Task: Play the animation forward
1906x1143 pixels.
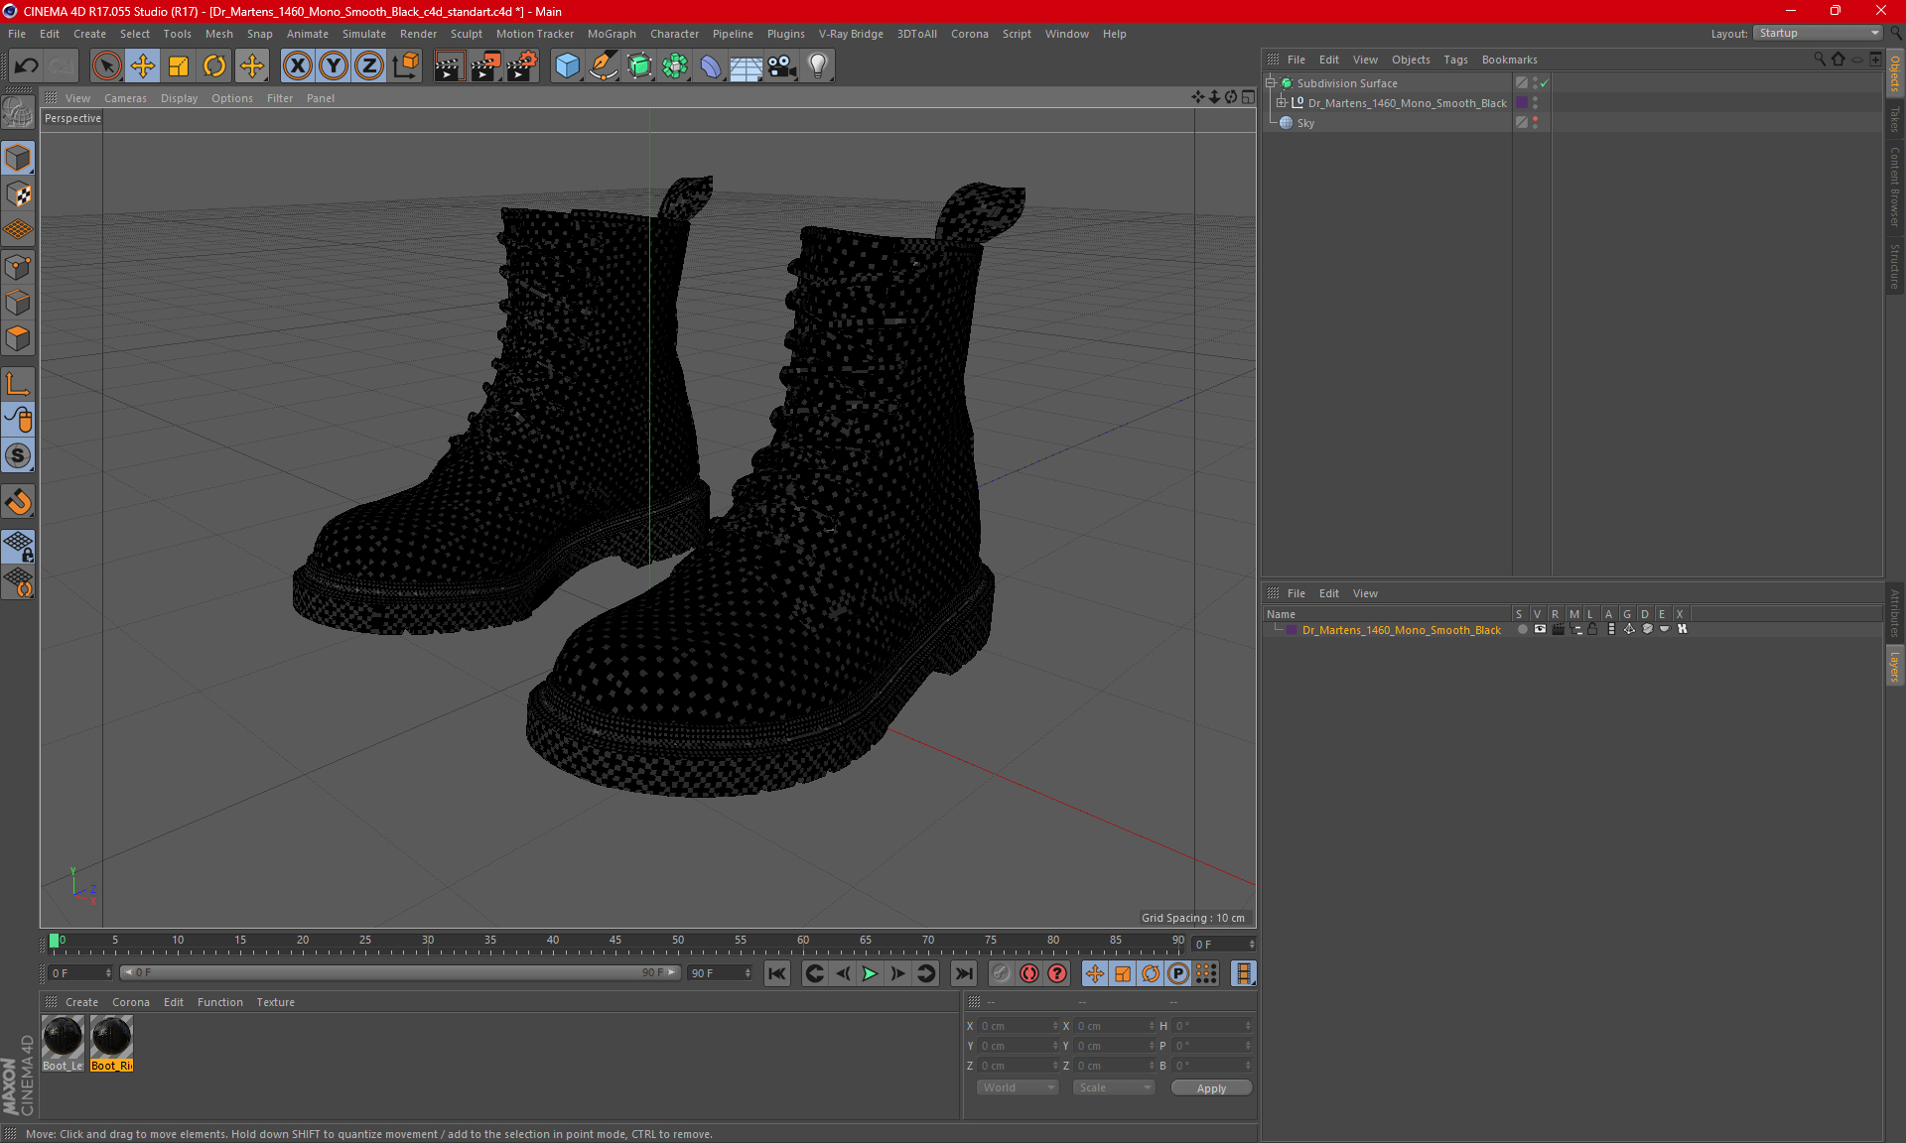Action: (x=870, y=973)
